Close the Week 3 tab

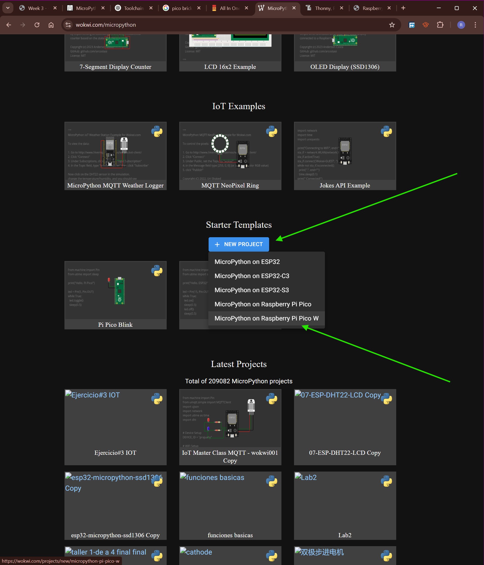coord(55,8)
